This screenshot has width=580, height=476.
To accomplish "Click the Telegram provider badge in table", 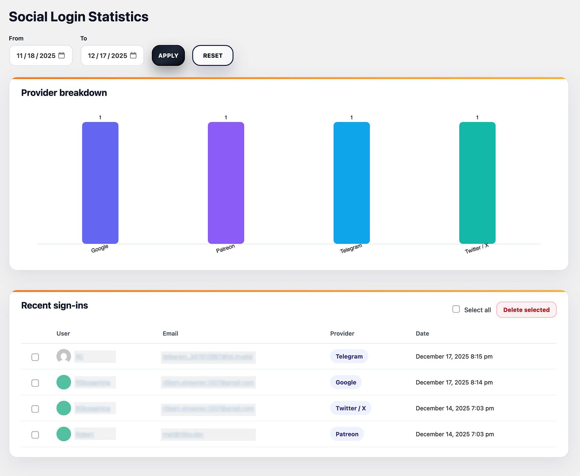I will (349, 356).
